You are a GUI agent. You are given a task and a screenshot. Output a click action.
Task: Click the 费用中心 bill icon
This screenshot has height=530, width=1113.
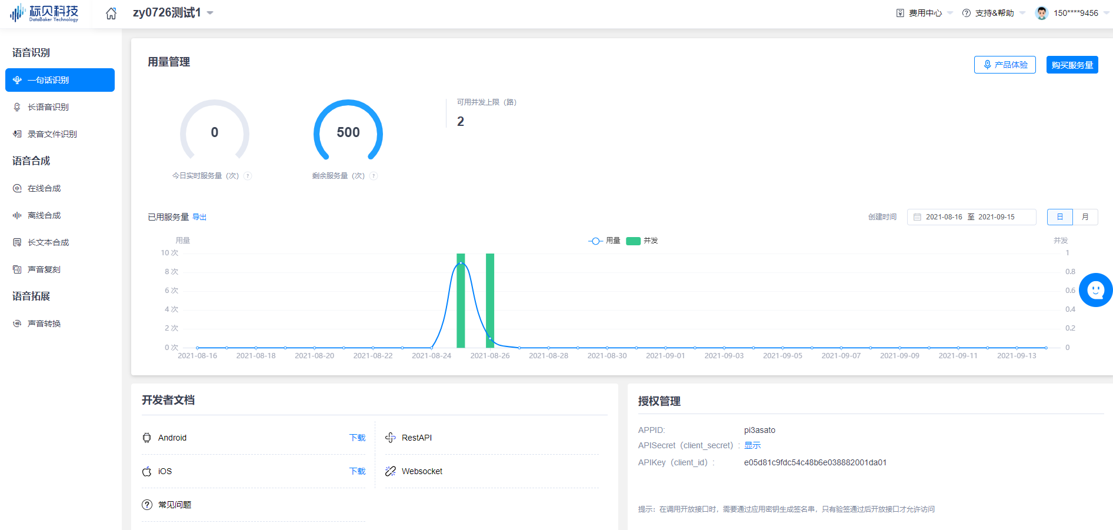[x=900, y=13]
